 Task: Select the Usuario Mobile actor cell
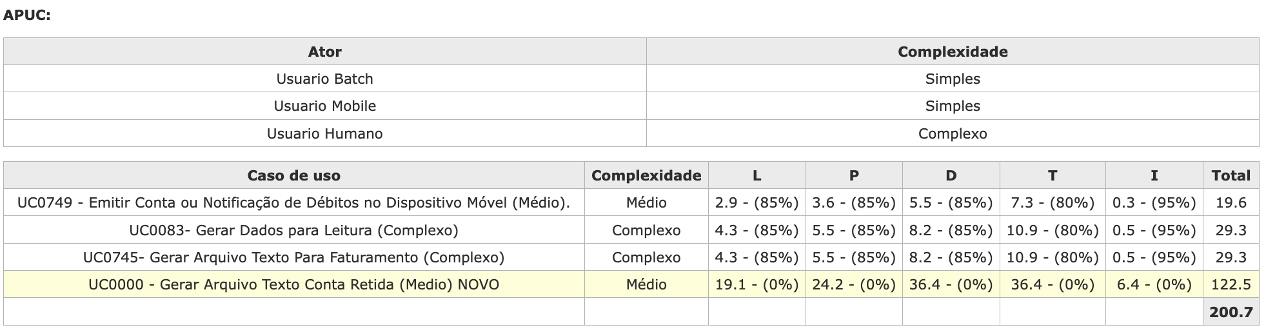point(324,106)
